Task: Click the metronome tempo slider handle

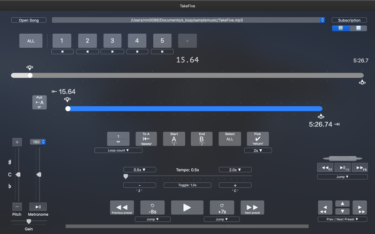Action: point(39,175)
